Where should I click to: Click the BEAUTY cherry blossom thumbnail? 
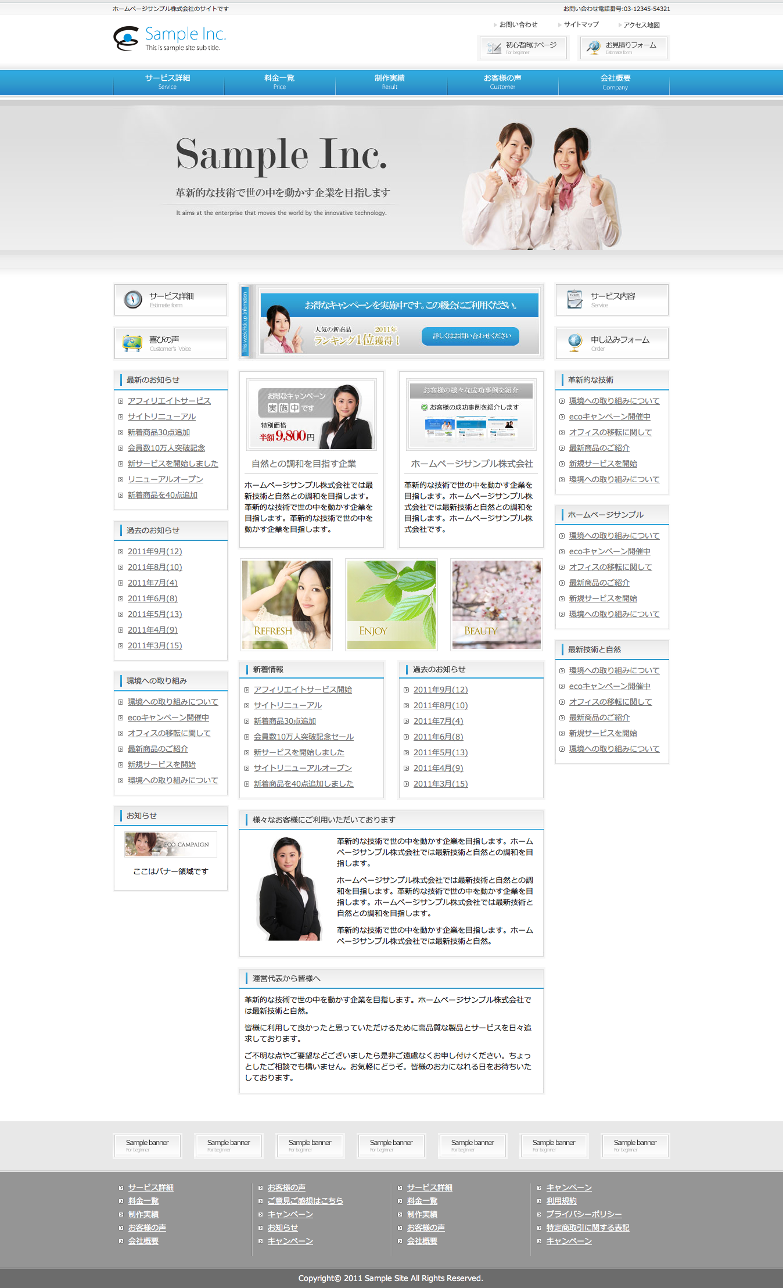pos(496,605)
